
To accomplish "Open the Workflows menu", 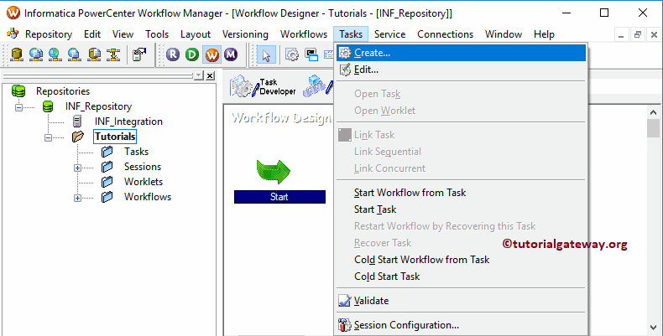I will point(304,34).
